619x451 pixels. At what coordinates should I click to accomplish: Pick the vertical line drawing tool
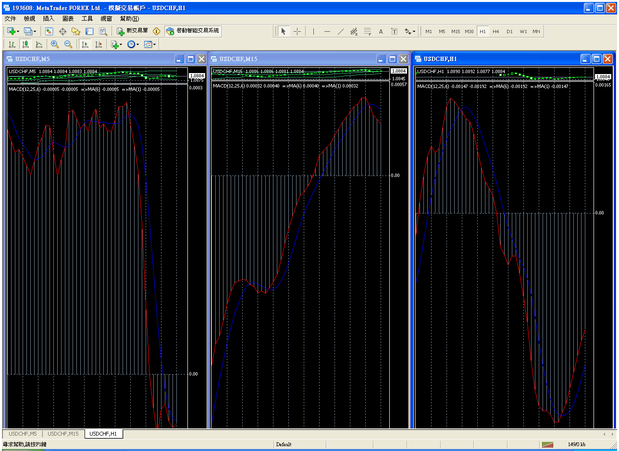313,31
